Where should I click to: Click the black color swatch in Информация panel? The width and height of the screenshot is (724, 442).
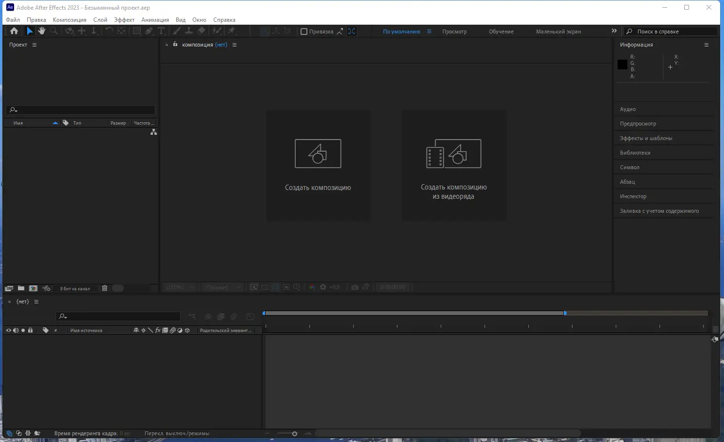point(622,64)
